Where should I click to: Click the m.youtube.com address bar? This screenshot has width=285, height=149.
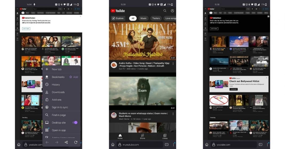[140, 145]
